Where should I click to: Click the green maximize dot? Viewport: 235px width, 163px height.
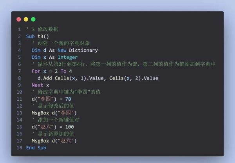pyautogui.click(x=33, y=19)
